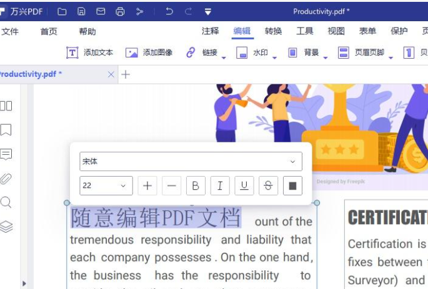This screenshot has height=289, width=428.
Task: Click the 页眉页脚 header footer tool
Action: [x=361, y=52]
